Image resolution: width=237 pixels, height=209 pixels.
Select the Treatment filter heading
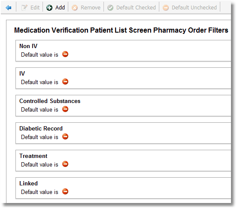[x=33, y=156]
